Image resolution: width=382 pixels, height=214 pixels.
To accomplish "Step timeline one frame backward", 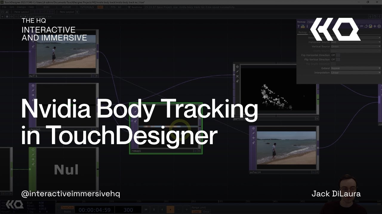I will coord(162,210).
